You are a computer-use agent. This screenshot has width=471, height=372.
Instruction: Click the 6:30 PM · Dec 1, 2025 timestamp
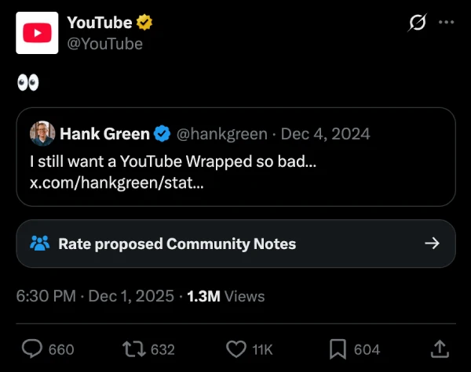pos(95,296)
